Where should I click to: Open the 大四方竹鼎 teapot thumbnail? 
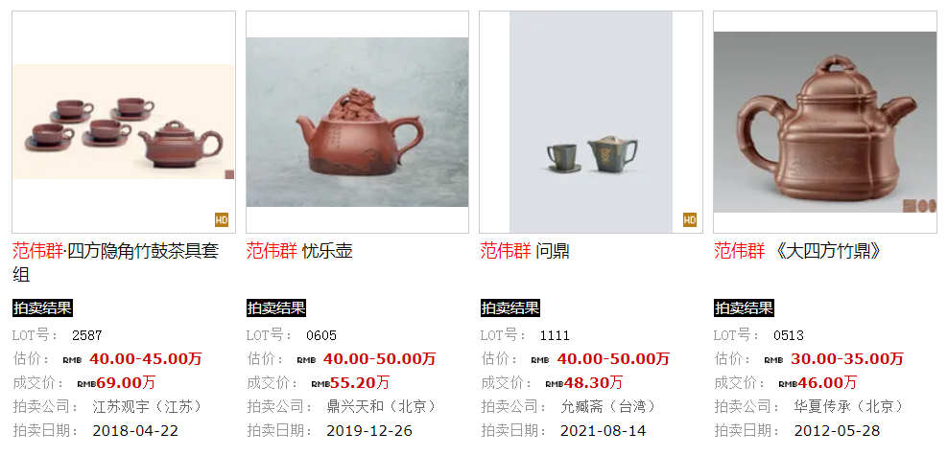click(825, 122)
